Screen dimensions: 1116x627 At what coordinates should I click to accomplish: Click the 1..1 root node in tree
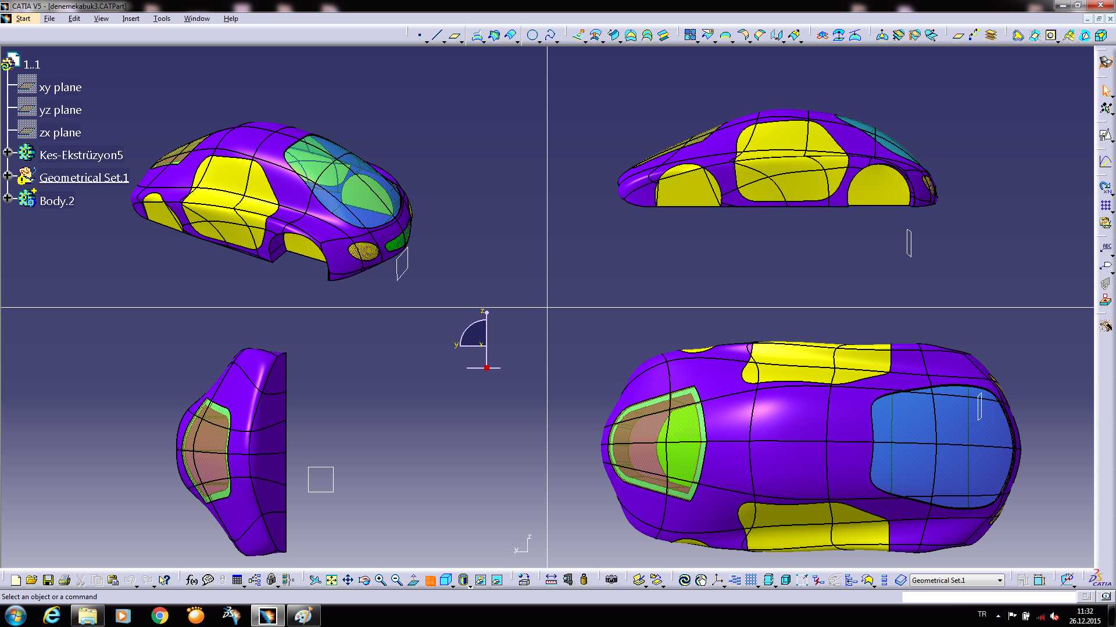click(31, 64)
